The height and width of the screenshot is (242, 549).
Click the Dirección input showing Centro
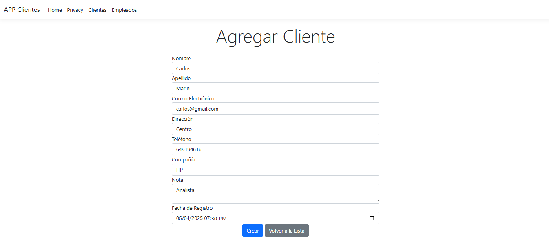point(275,129)
